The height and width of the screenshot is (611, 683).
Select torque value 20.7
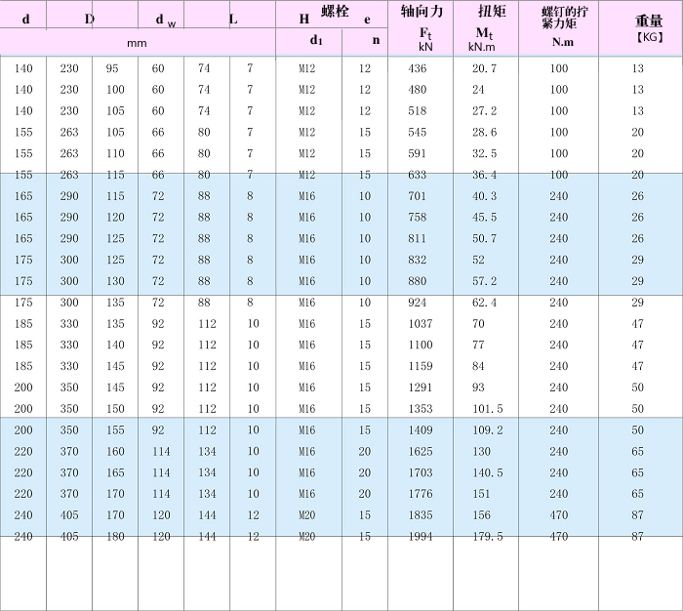pyautogui.click(x=485, y=68)
